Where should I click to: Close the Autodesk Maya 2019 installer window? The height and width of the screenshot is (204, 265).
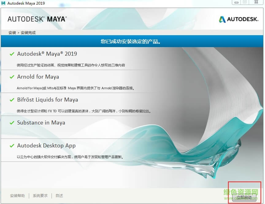point(256,2)
